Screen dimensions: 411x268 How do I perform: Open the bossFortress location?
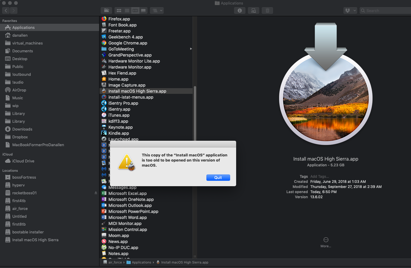pos(50,177)
